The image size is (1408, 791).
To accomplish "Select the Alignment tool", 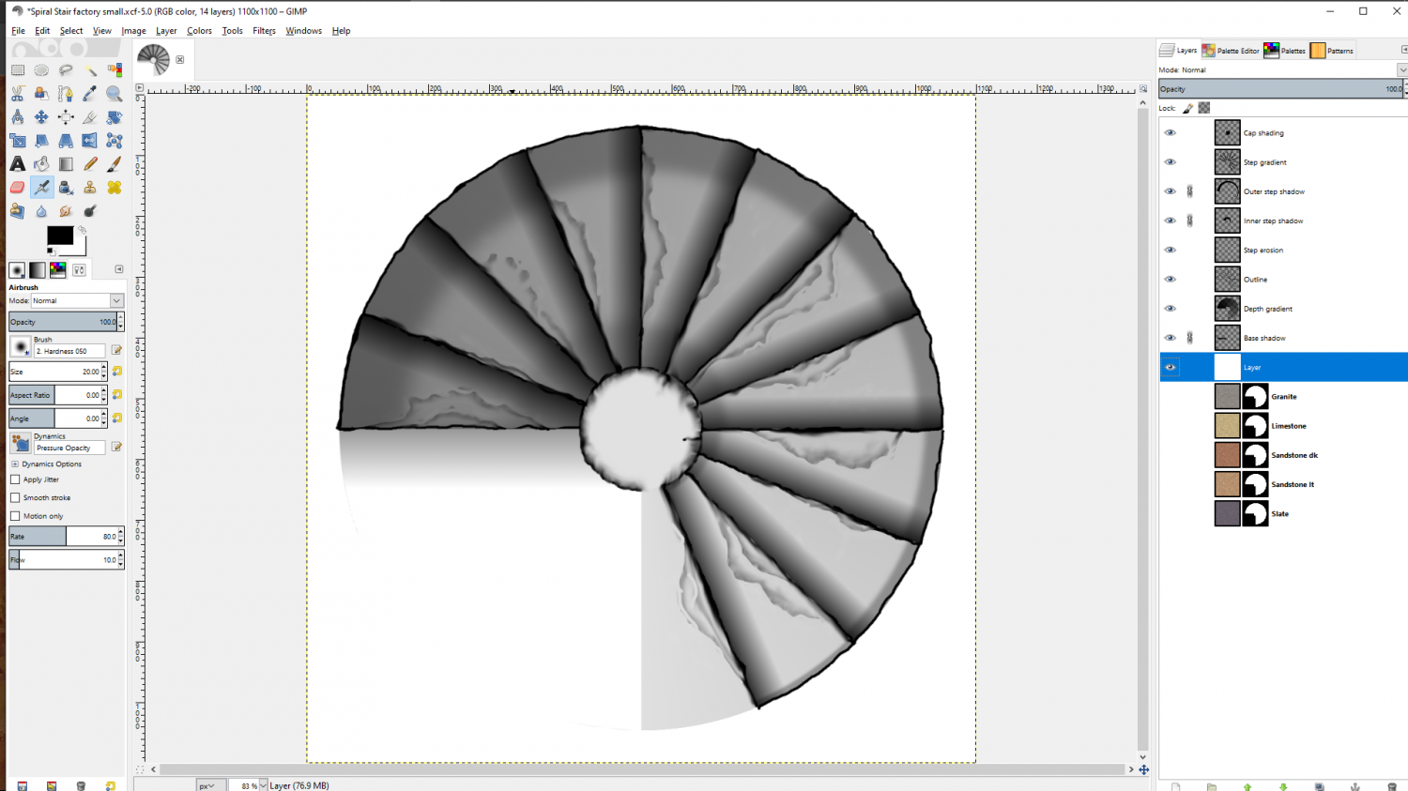I will coord(66,117).
